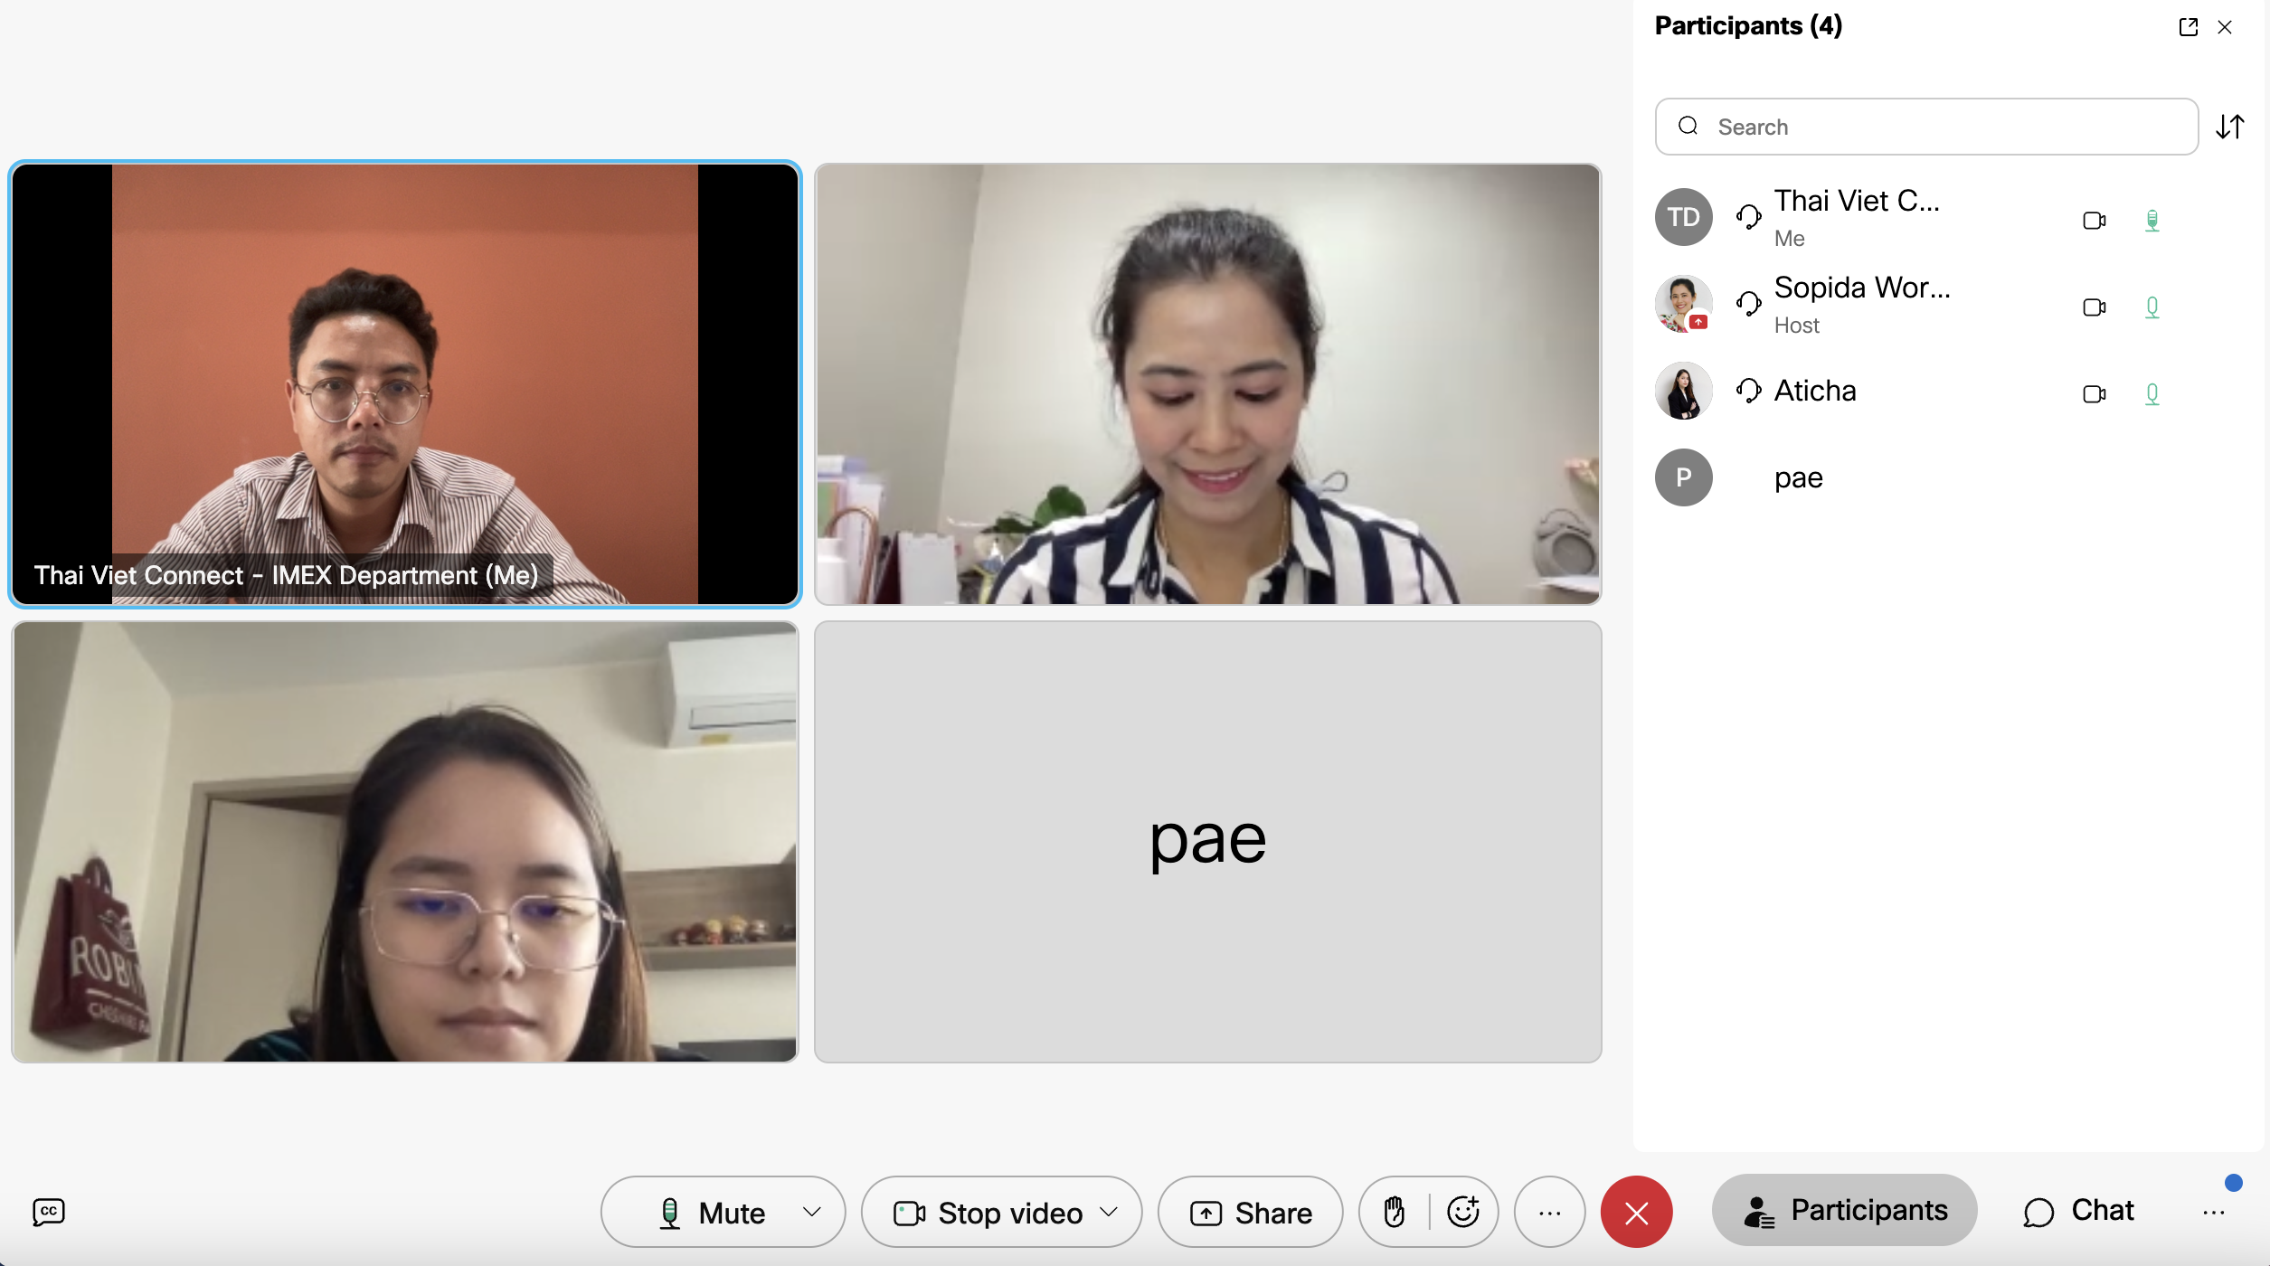Toggle my mic icon in participants list

coord(2152,221)
